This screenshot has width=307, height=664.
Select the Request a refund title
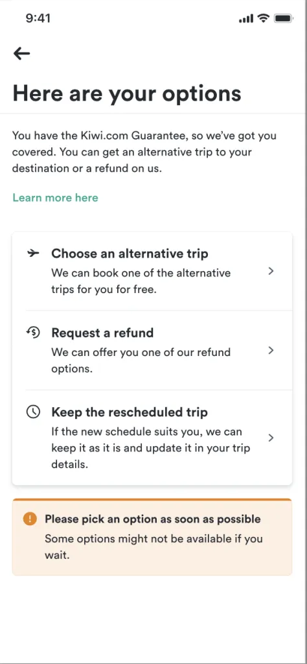tap(102, 333)
